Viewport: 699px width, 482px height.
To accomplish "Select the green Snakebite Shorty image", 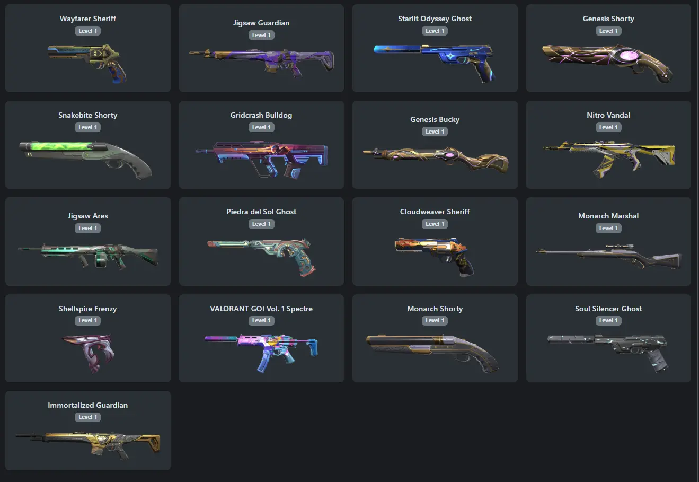I will click(x=86, y=159).
